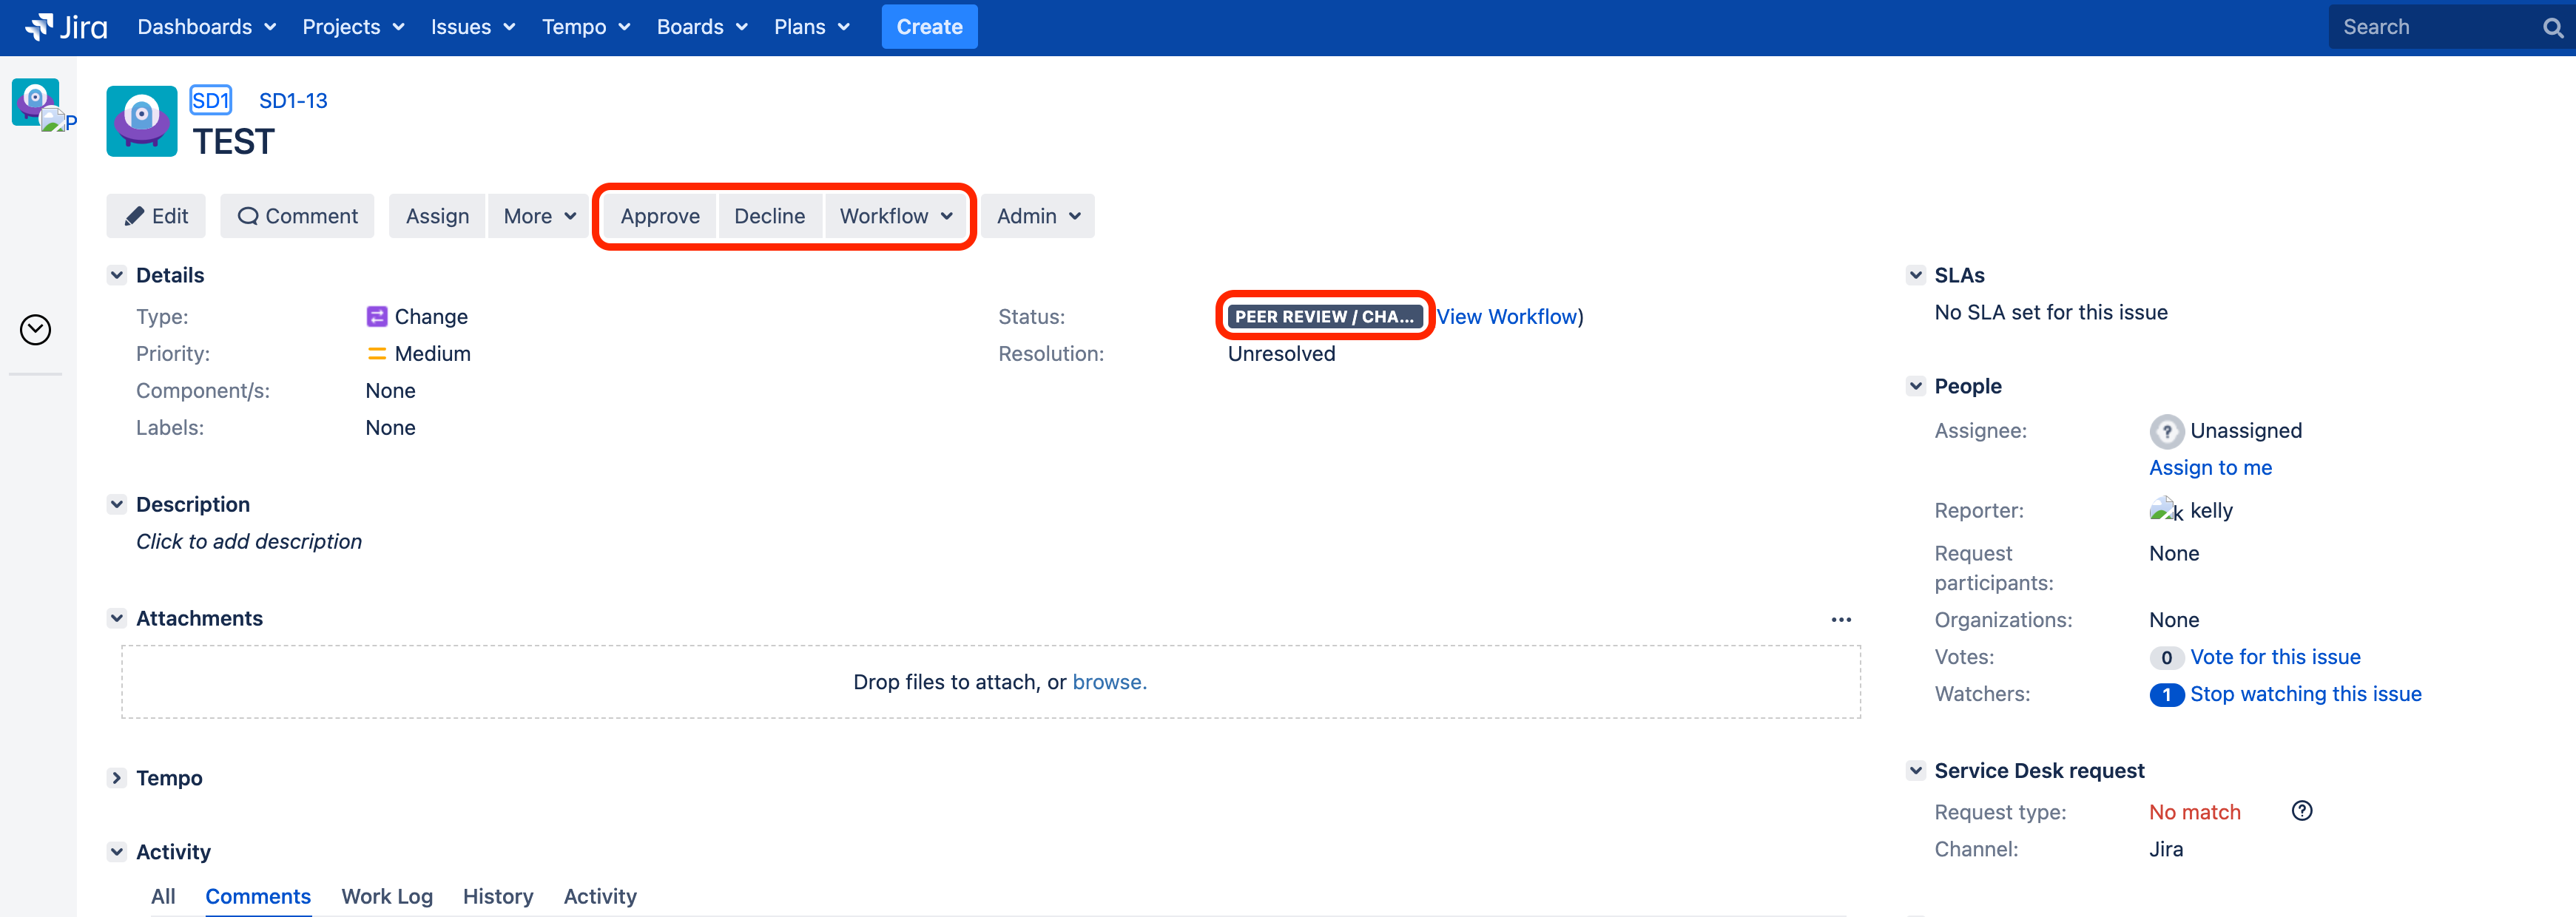Switch to the Work Log tab
2576x917 pixels.
click(387, 896)
